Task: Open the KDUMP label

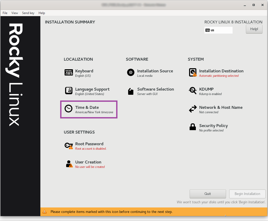Action: (206, 89)
